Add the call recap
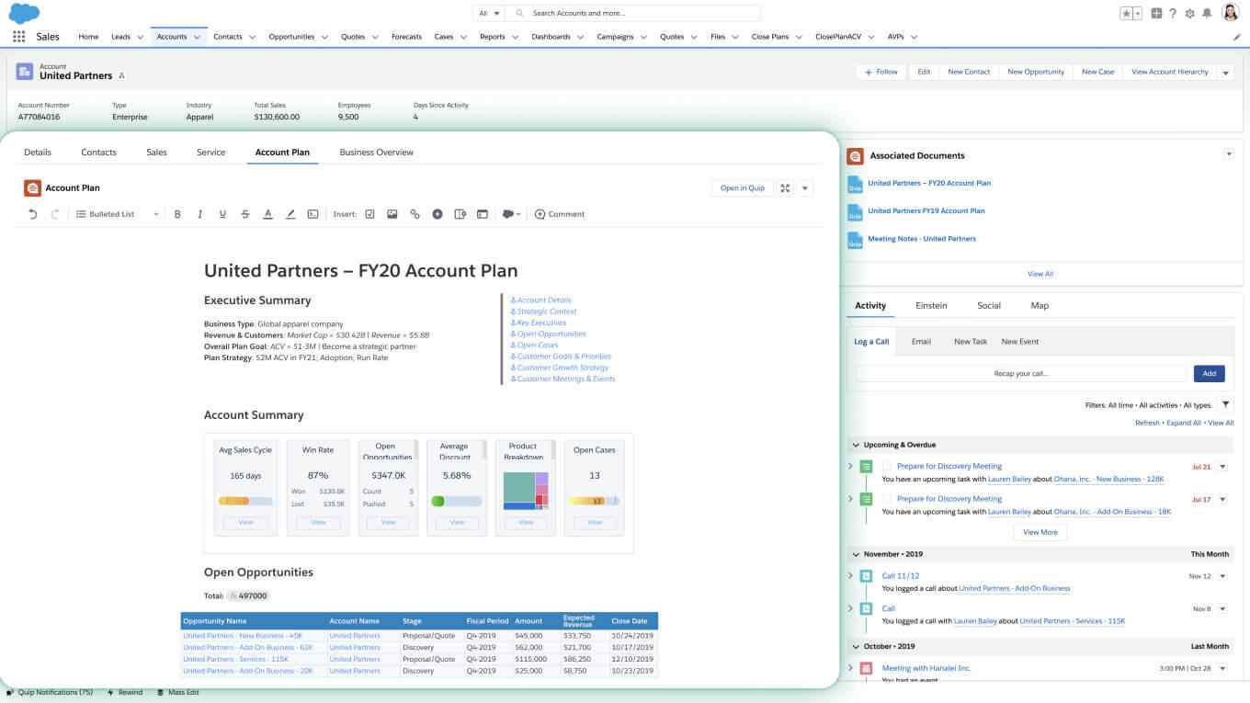1250x703 pixels. click(1210, 373)
